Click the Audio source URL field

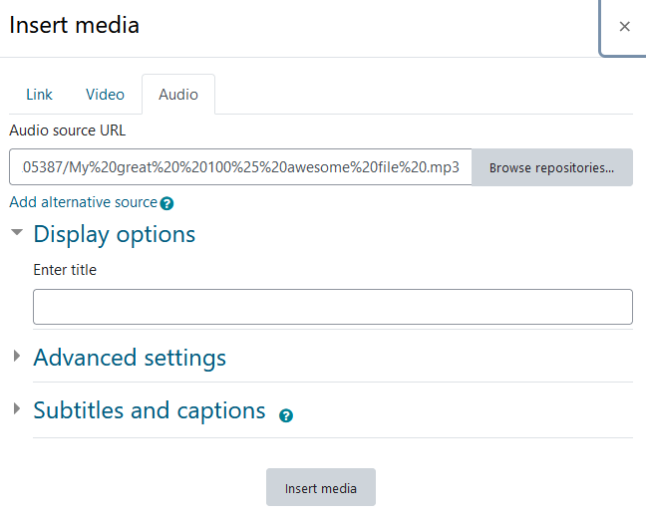pyautogui.click(x=240, y=167)
